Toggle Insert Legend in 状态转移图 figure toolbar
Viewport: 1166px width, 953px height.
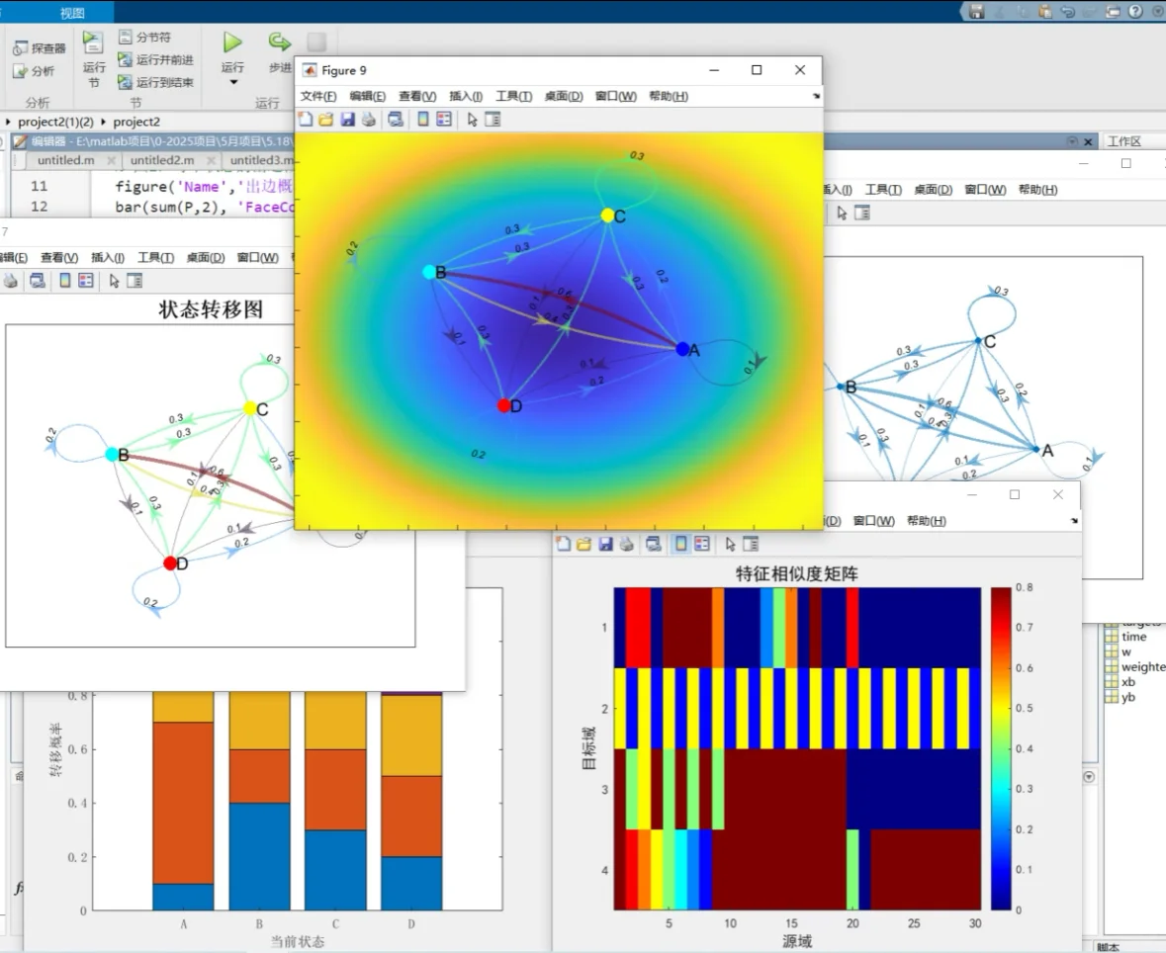pyautogui.click(x=86, y=280)
